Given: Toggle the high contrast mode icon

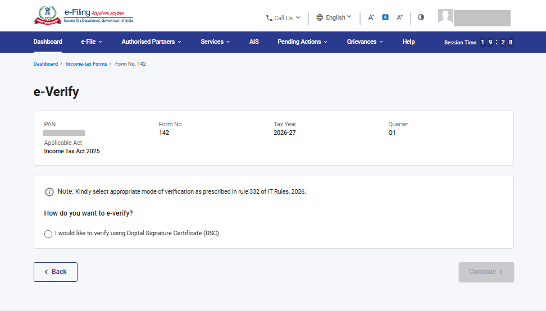Looking at the screenshot, I should (x=421, y=17).
